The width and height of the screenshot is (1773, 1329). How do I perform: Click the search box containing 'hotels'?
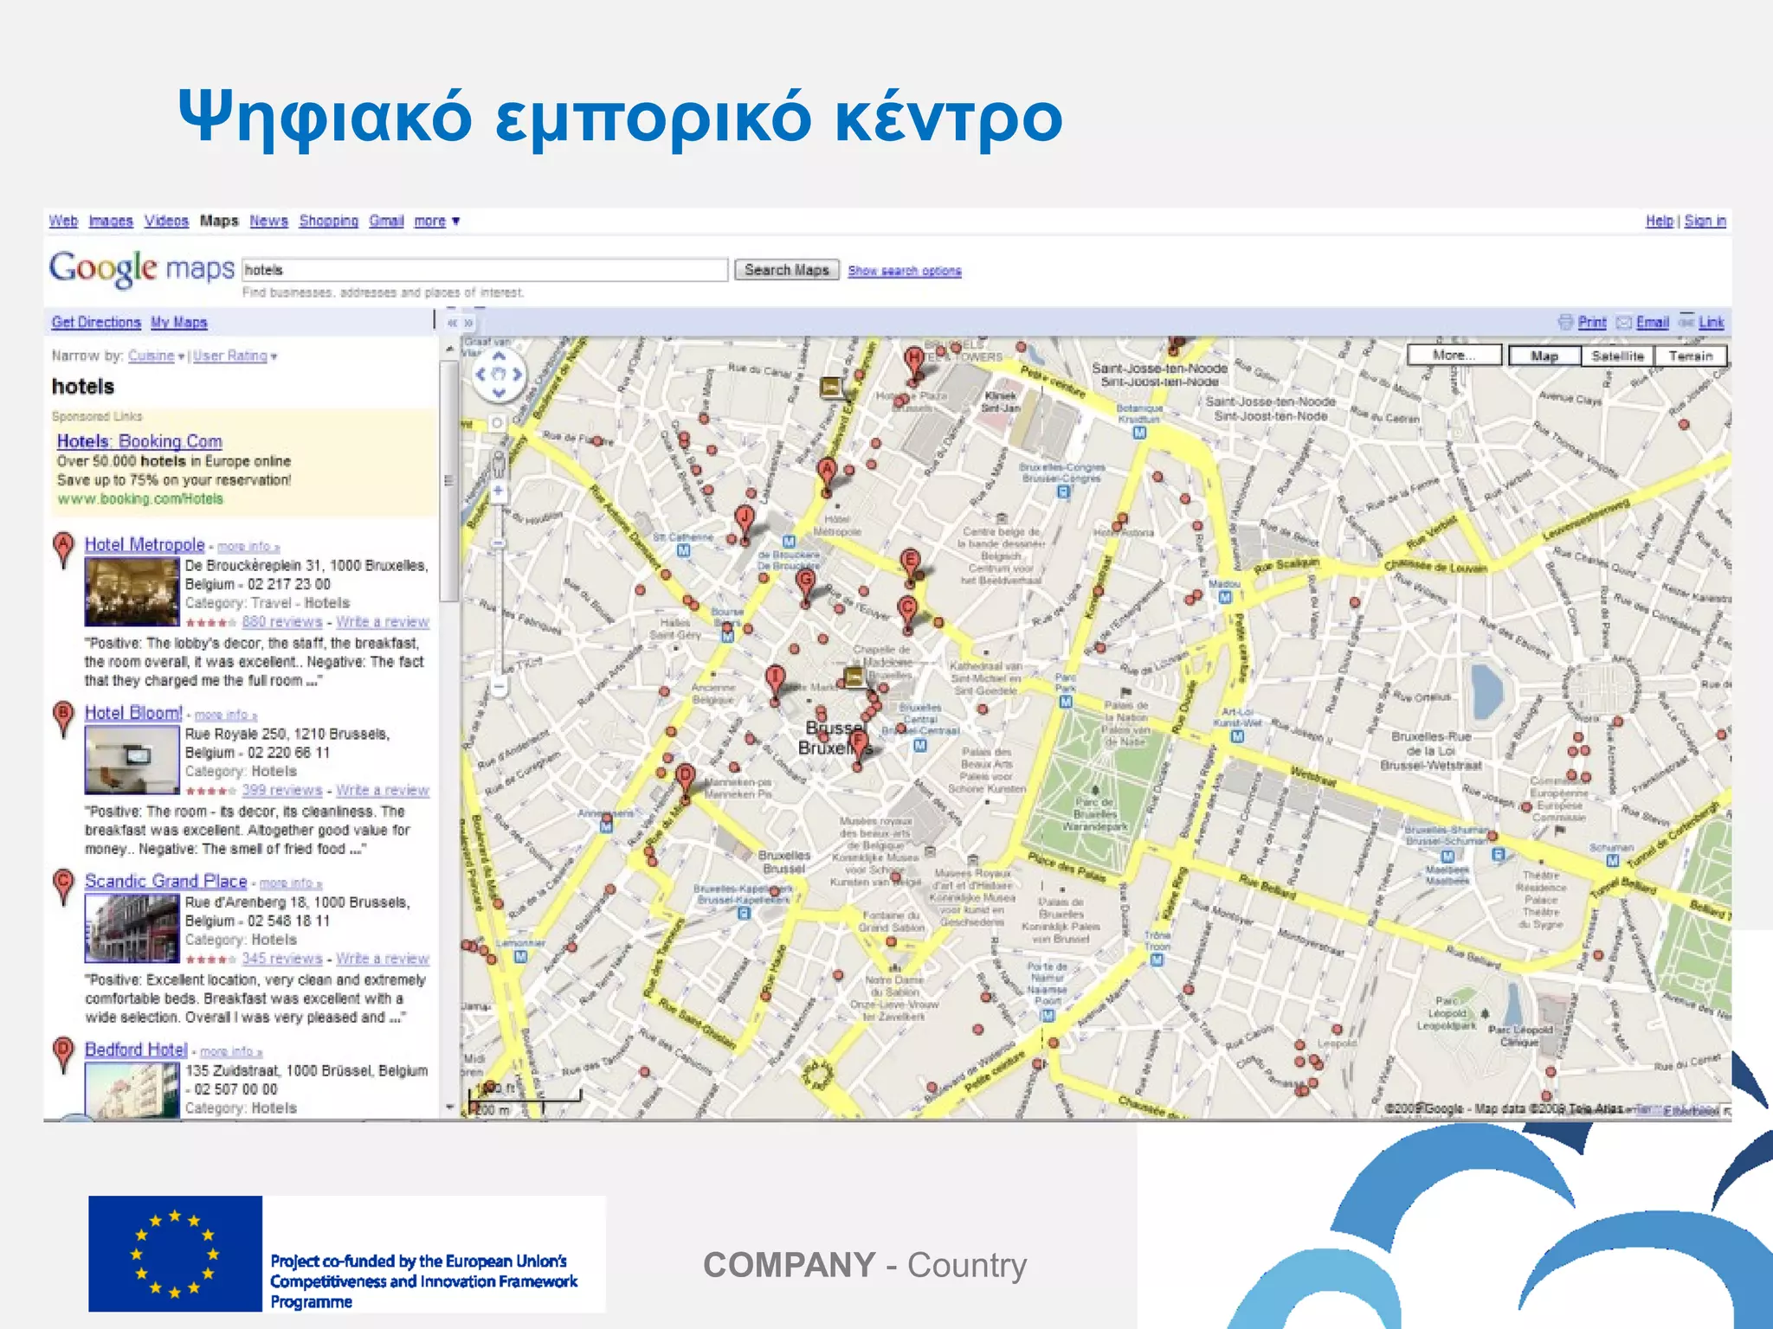pos(485,270)
